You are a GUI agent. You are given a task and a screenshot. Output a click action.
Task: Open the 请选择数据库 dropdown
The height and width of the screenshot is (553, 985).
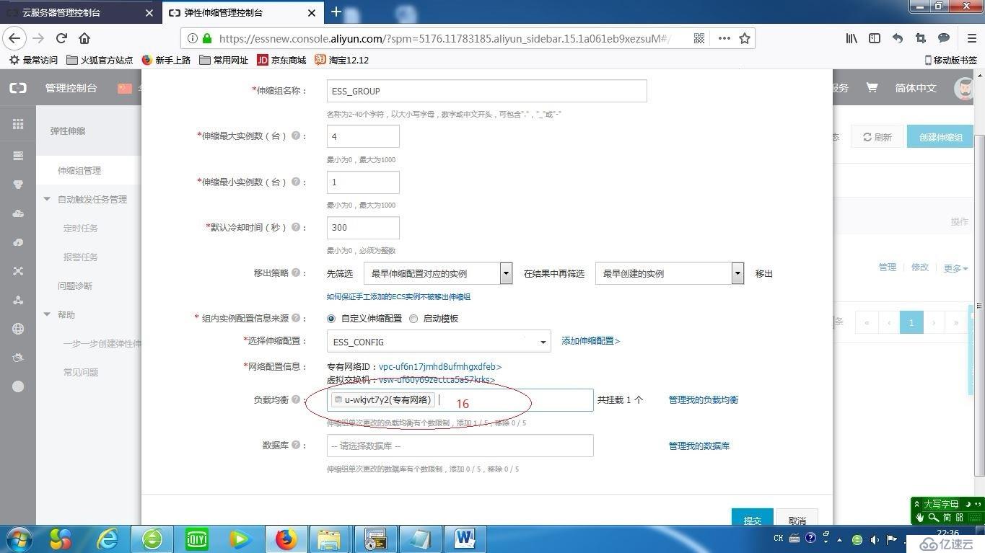(x=460, y=446)
